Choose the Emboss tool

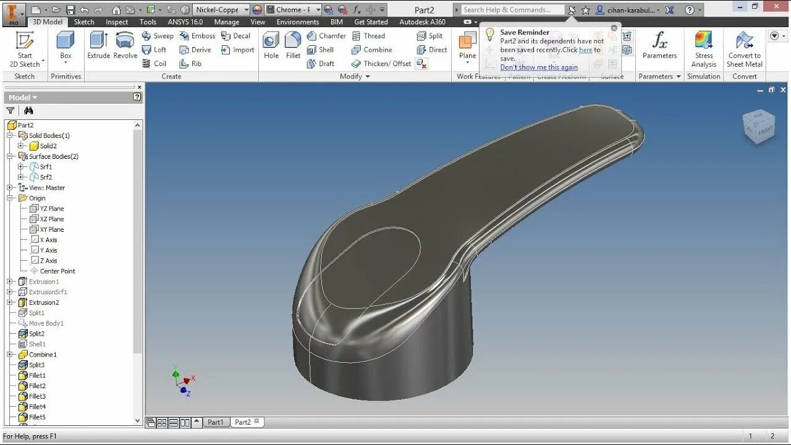tap(198, 36)
